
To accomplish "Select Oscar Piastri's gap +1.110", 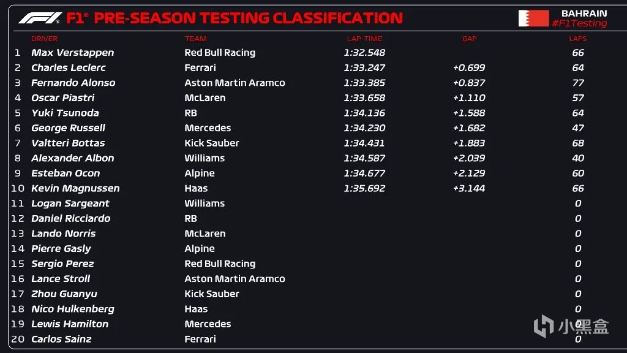I will [x=469, y=98].
